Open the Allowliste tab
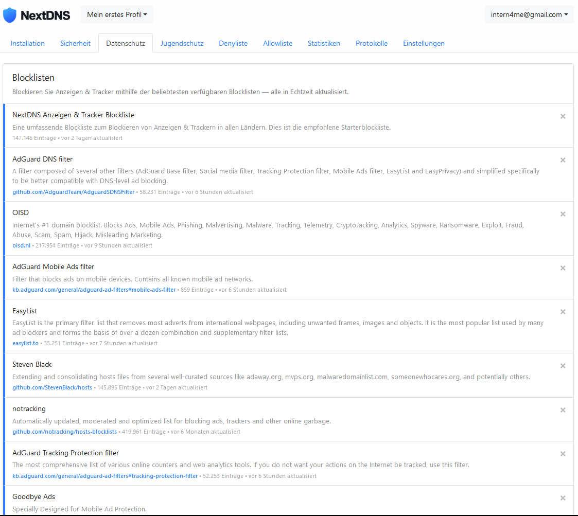 pos(277,44)
